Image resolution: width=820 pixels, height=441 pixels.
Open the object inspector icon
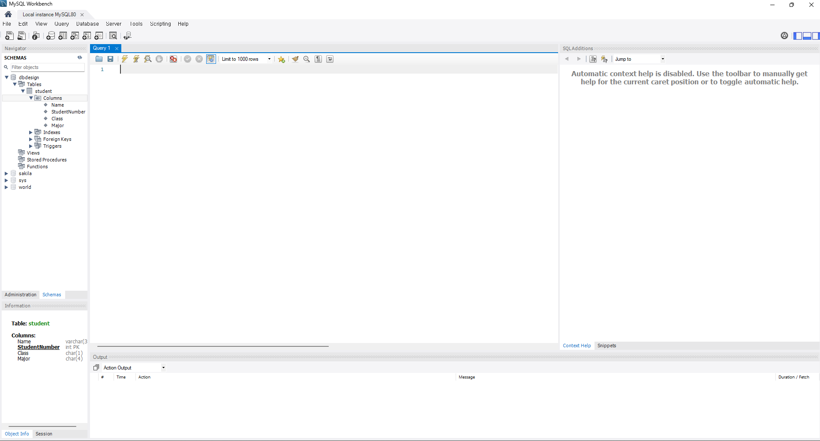click(36, 36)
